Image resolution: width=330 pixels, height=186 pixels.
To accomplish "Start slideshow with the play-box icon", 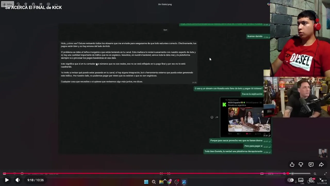I will tap(48, 4).
